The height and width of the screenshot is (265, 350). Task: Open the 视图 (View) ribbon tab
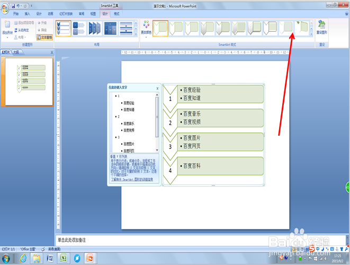[x=93, y=14]
